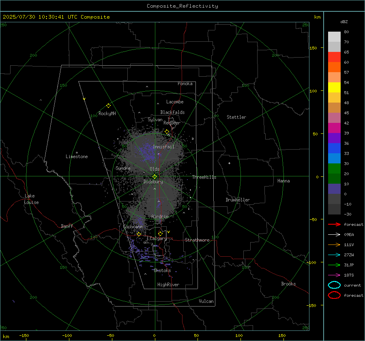365x341 pixels.
Task: Select the Strathmore label
Action: point(197,240)
